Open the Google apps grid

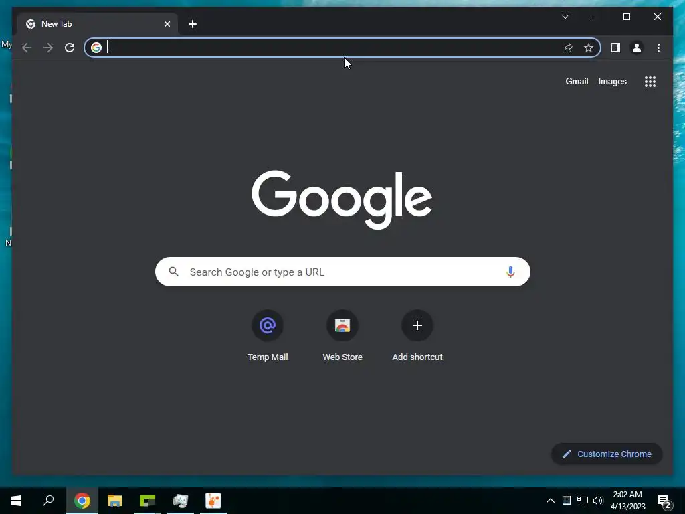tap(650, 82)
